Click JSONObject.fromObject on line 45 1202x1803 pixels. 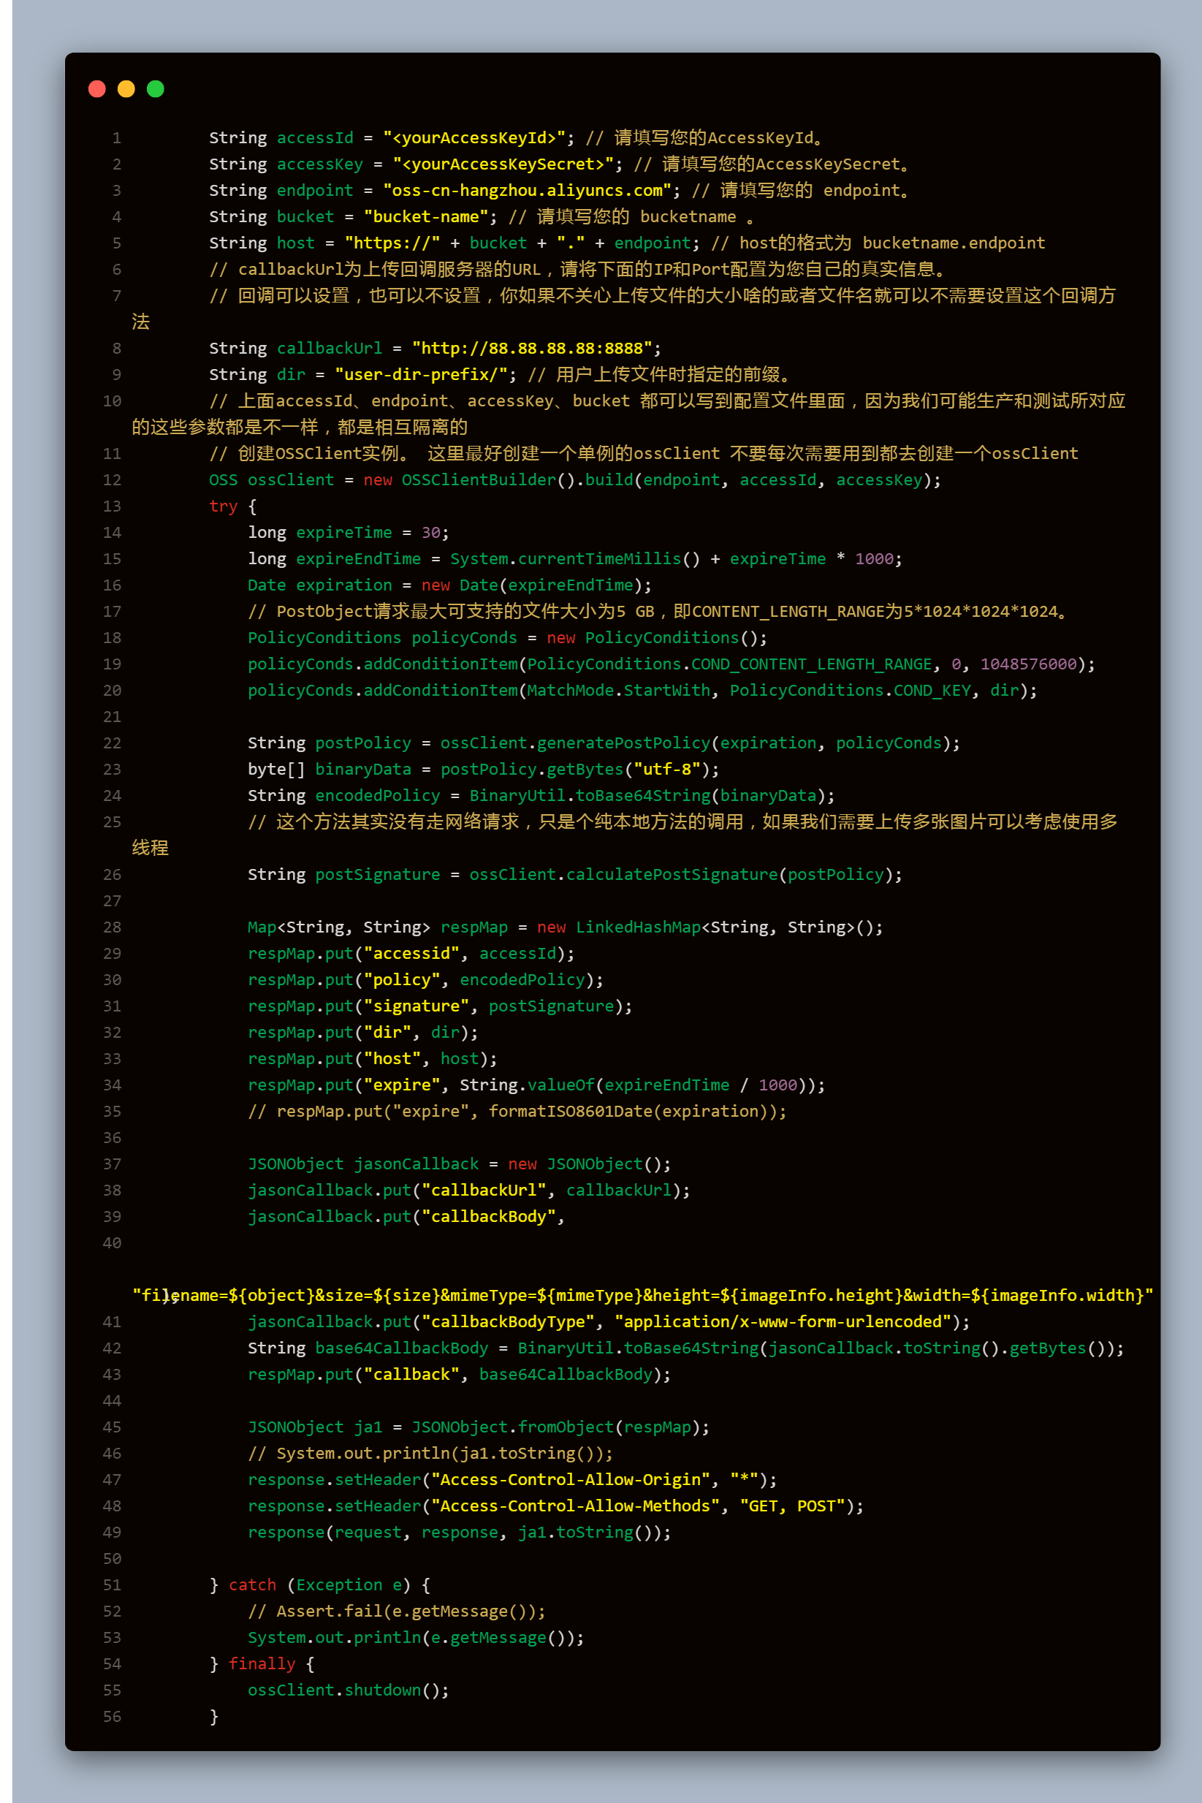pyautogui.click(x=512, y=1427)
